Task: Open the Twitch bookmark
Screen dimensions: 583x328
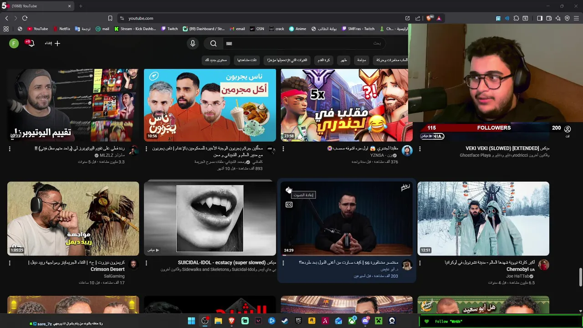Action: pos(169,29)
